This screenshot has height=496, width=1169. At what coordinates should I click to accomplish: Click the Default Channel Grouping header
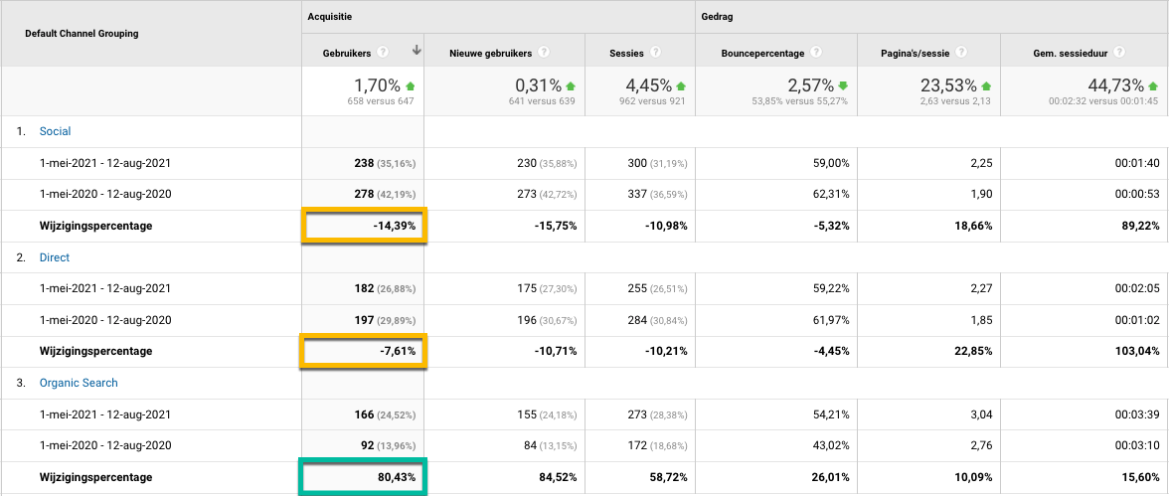pos(82,34)
